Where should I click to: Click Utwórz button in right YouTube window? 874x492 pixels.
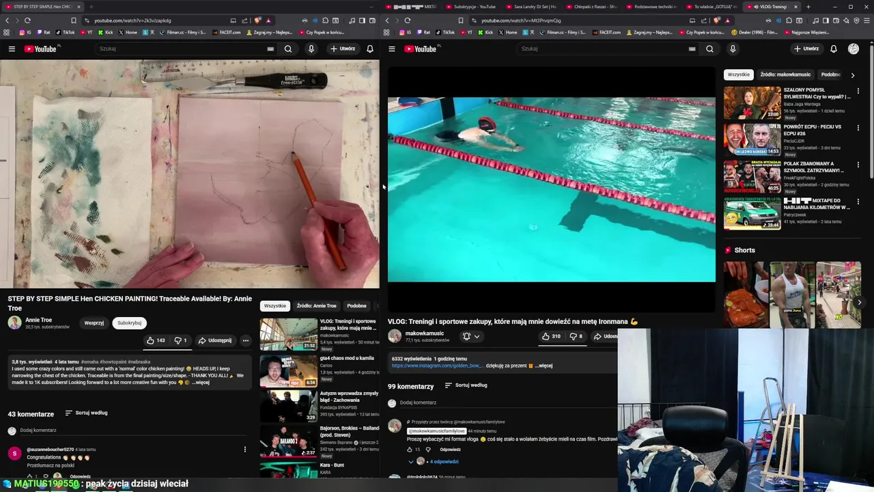point(806,49)
